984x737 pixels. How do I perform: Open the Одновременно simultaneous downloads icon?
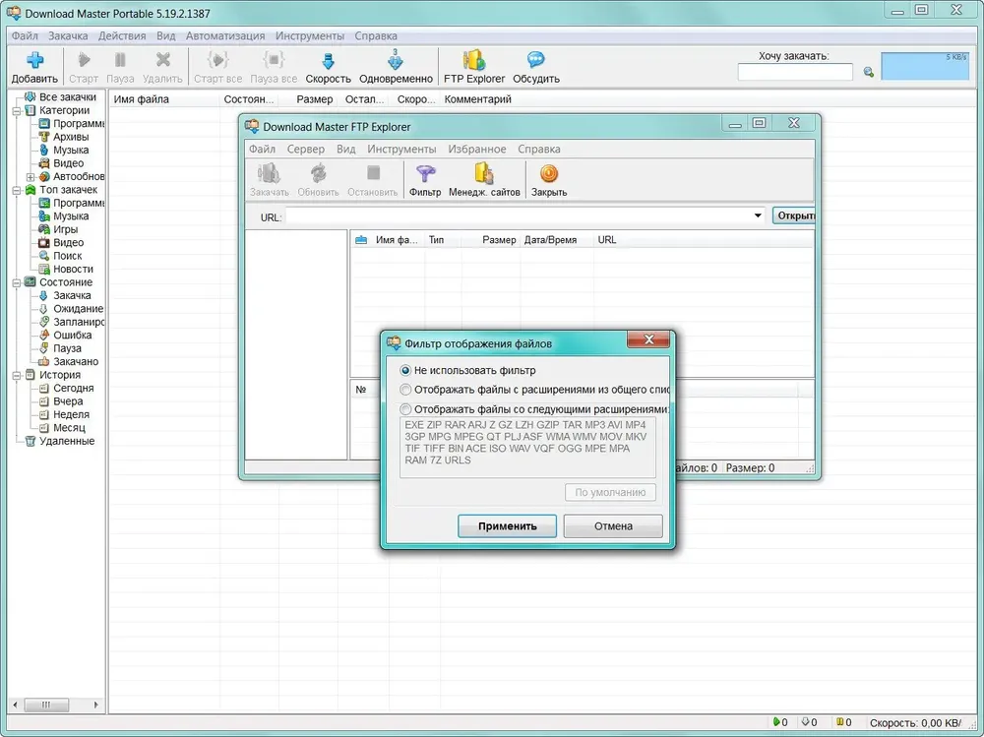click(x=396, y=60)
